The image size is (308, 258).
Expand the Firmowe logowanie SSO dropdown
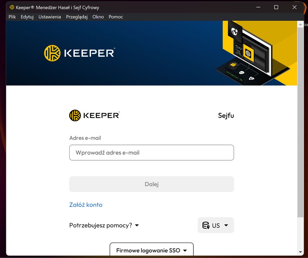coord(152,250)
